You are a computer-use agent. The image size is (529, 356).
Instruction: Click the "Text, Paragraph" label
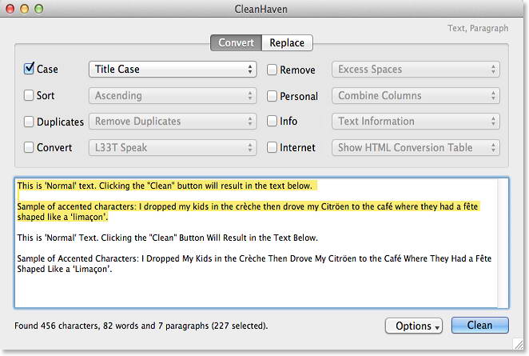(x=478, y=28)
